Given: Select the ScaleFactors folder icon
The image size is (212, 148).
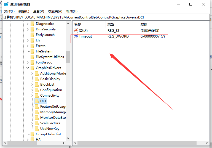Looking at the screenshot, I should coord(37,123).
